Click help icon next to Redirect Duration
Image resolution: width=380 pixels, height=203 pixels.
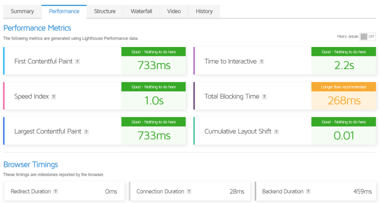click(55, 191)
